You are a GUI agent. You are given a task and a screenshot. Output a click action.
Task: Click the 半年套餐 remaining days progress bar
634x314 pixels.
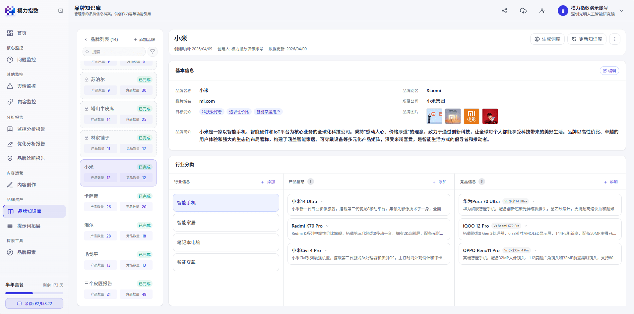coord(34,293)
